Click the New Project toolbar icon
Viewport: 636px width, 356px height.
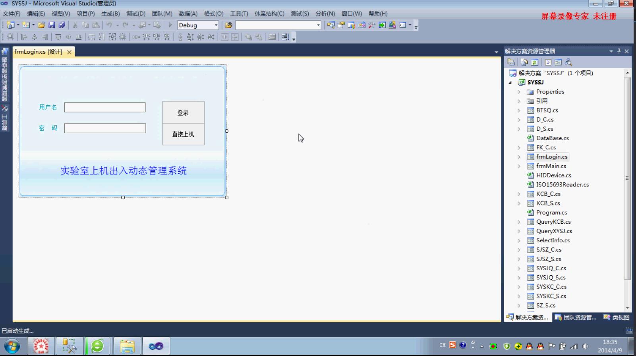pos(11,25)
